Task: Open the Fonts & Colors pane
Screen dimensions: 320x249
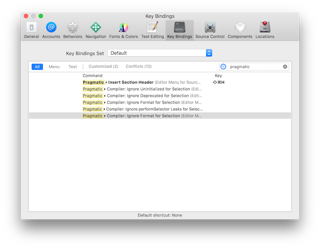Action: (123, 30)
